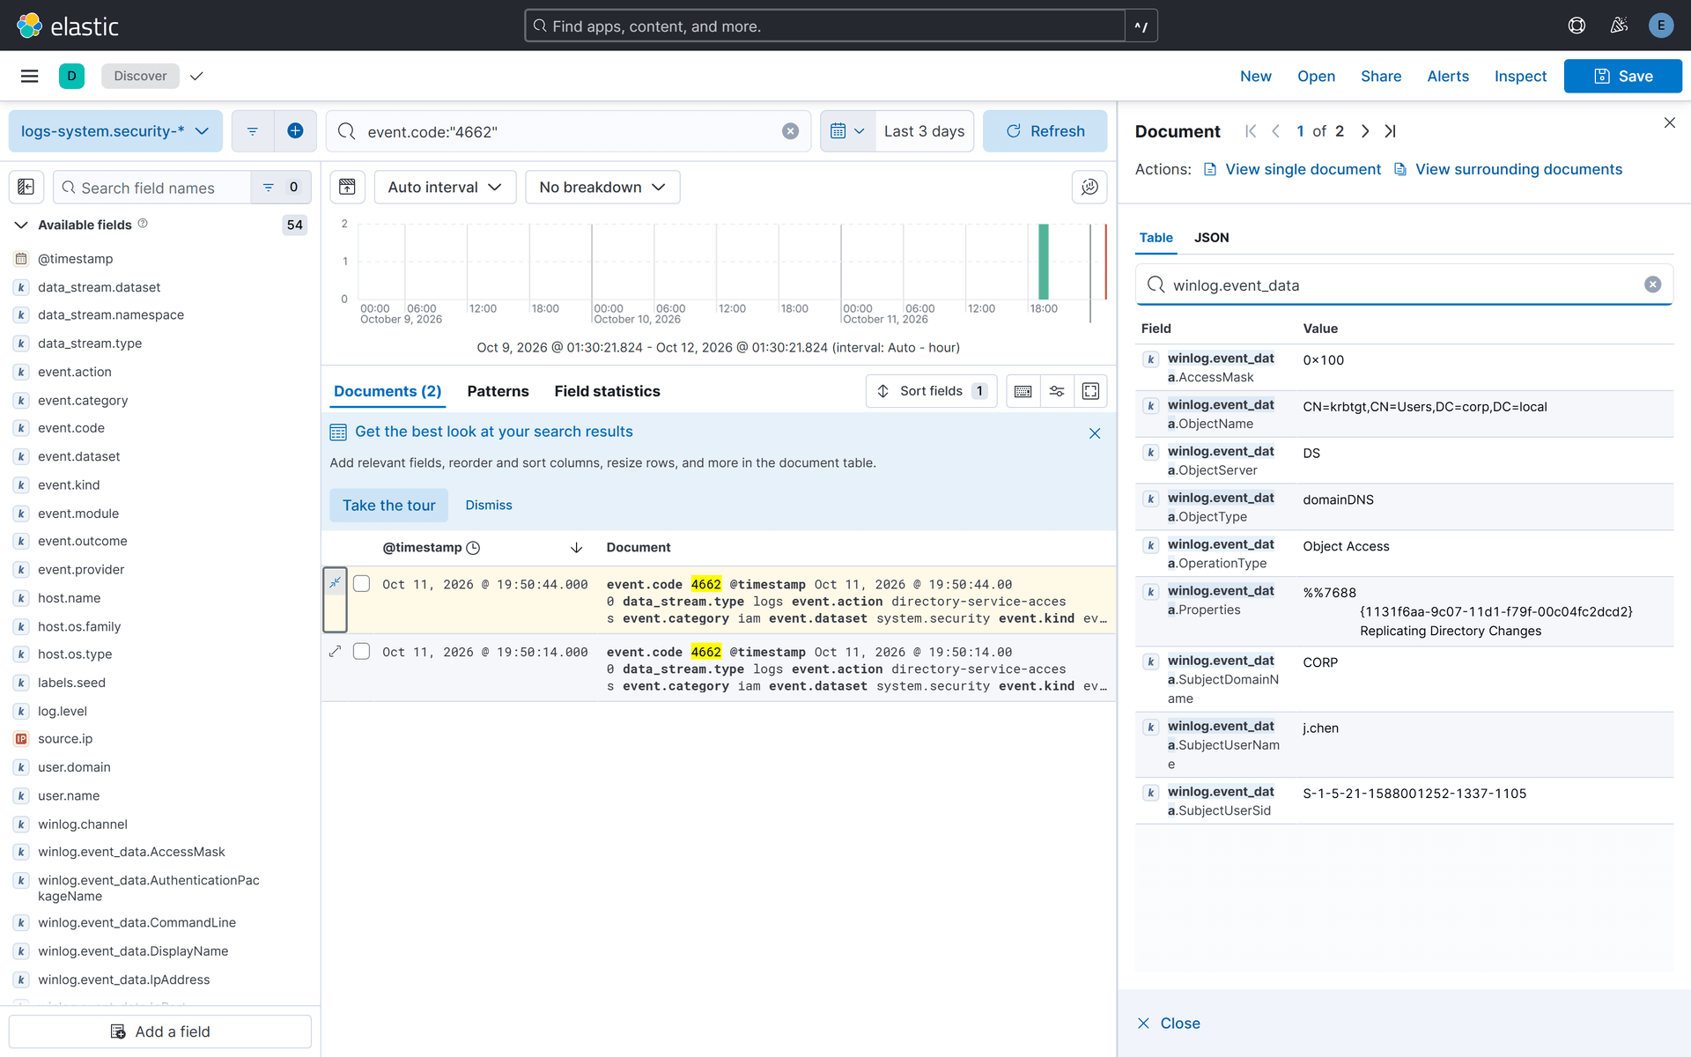The width and height of the screenshot is (1691, 1057).
Task: Close the search results tour callout
Action: tap(1095, 432)
